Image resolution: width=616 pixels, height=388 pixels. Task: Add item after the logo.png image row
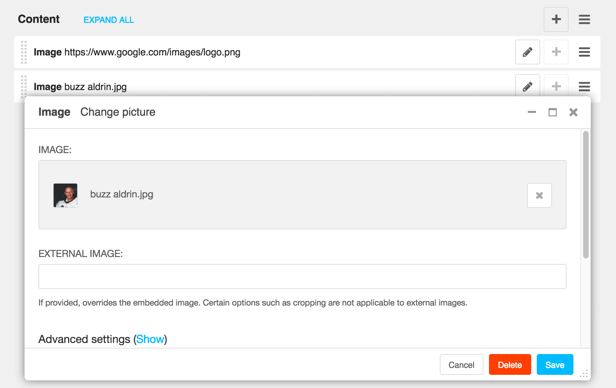[x=556, y=52]
